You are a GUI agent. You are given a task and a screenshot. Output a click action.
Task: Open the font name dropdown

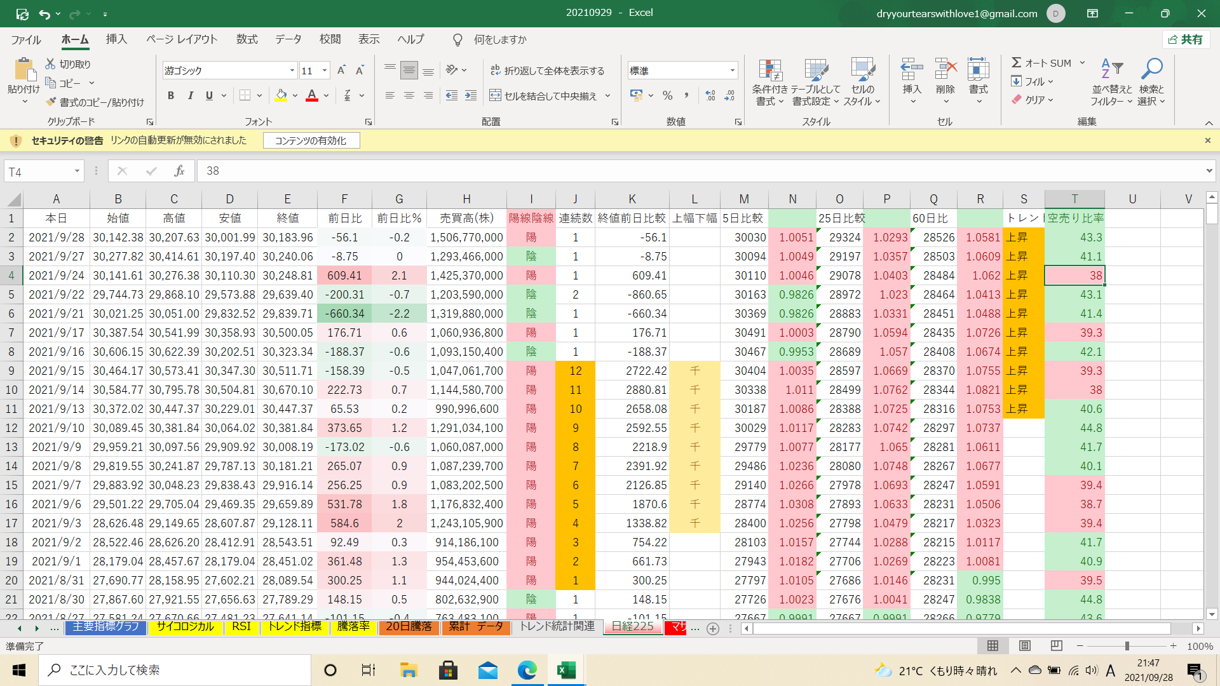292,71
